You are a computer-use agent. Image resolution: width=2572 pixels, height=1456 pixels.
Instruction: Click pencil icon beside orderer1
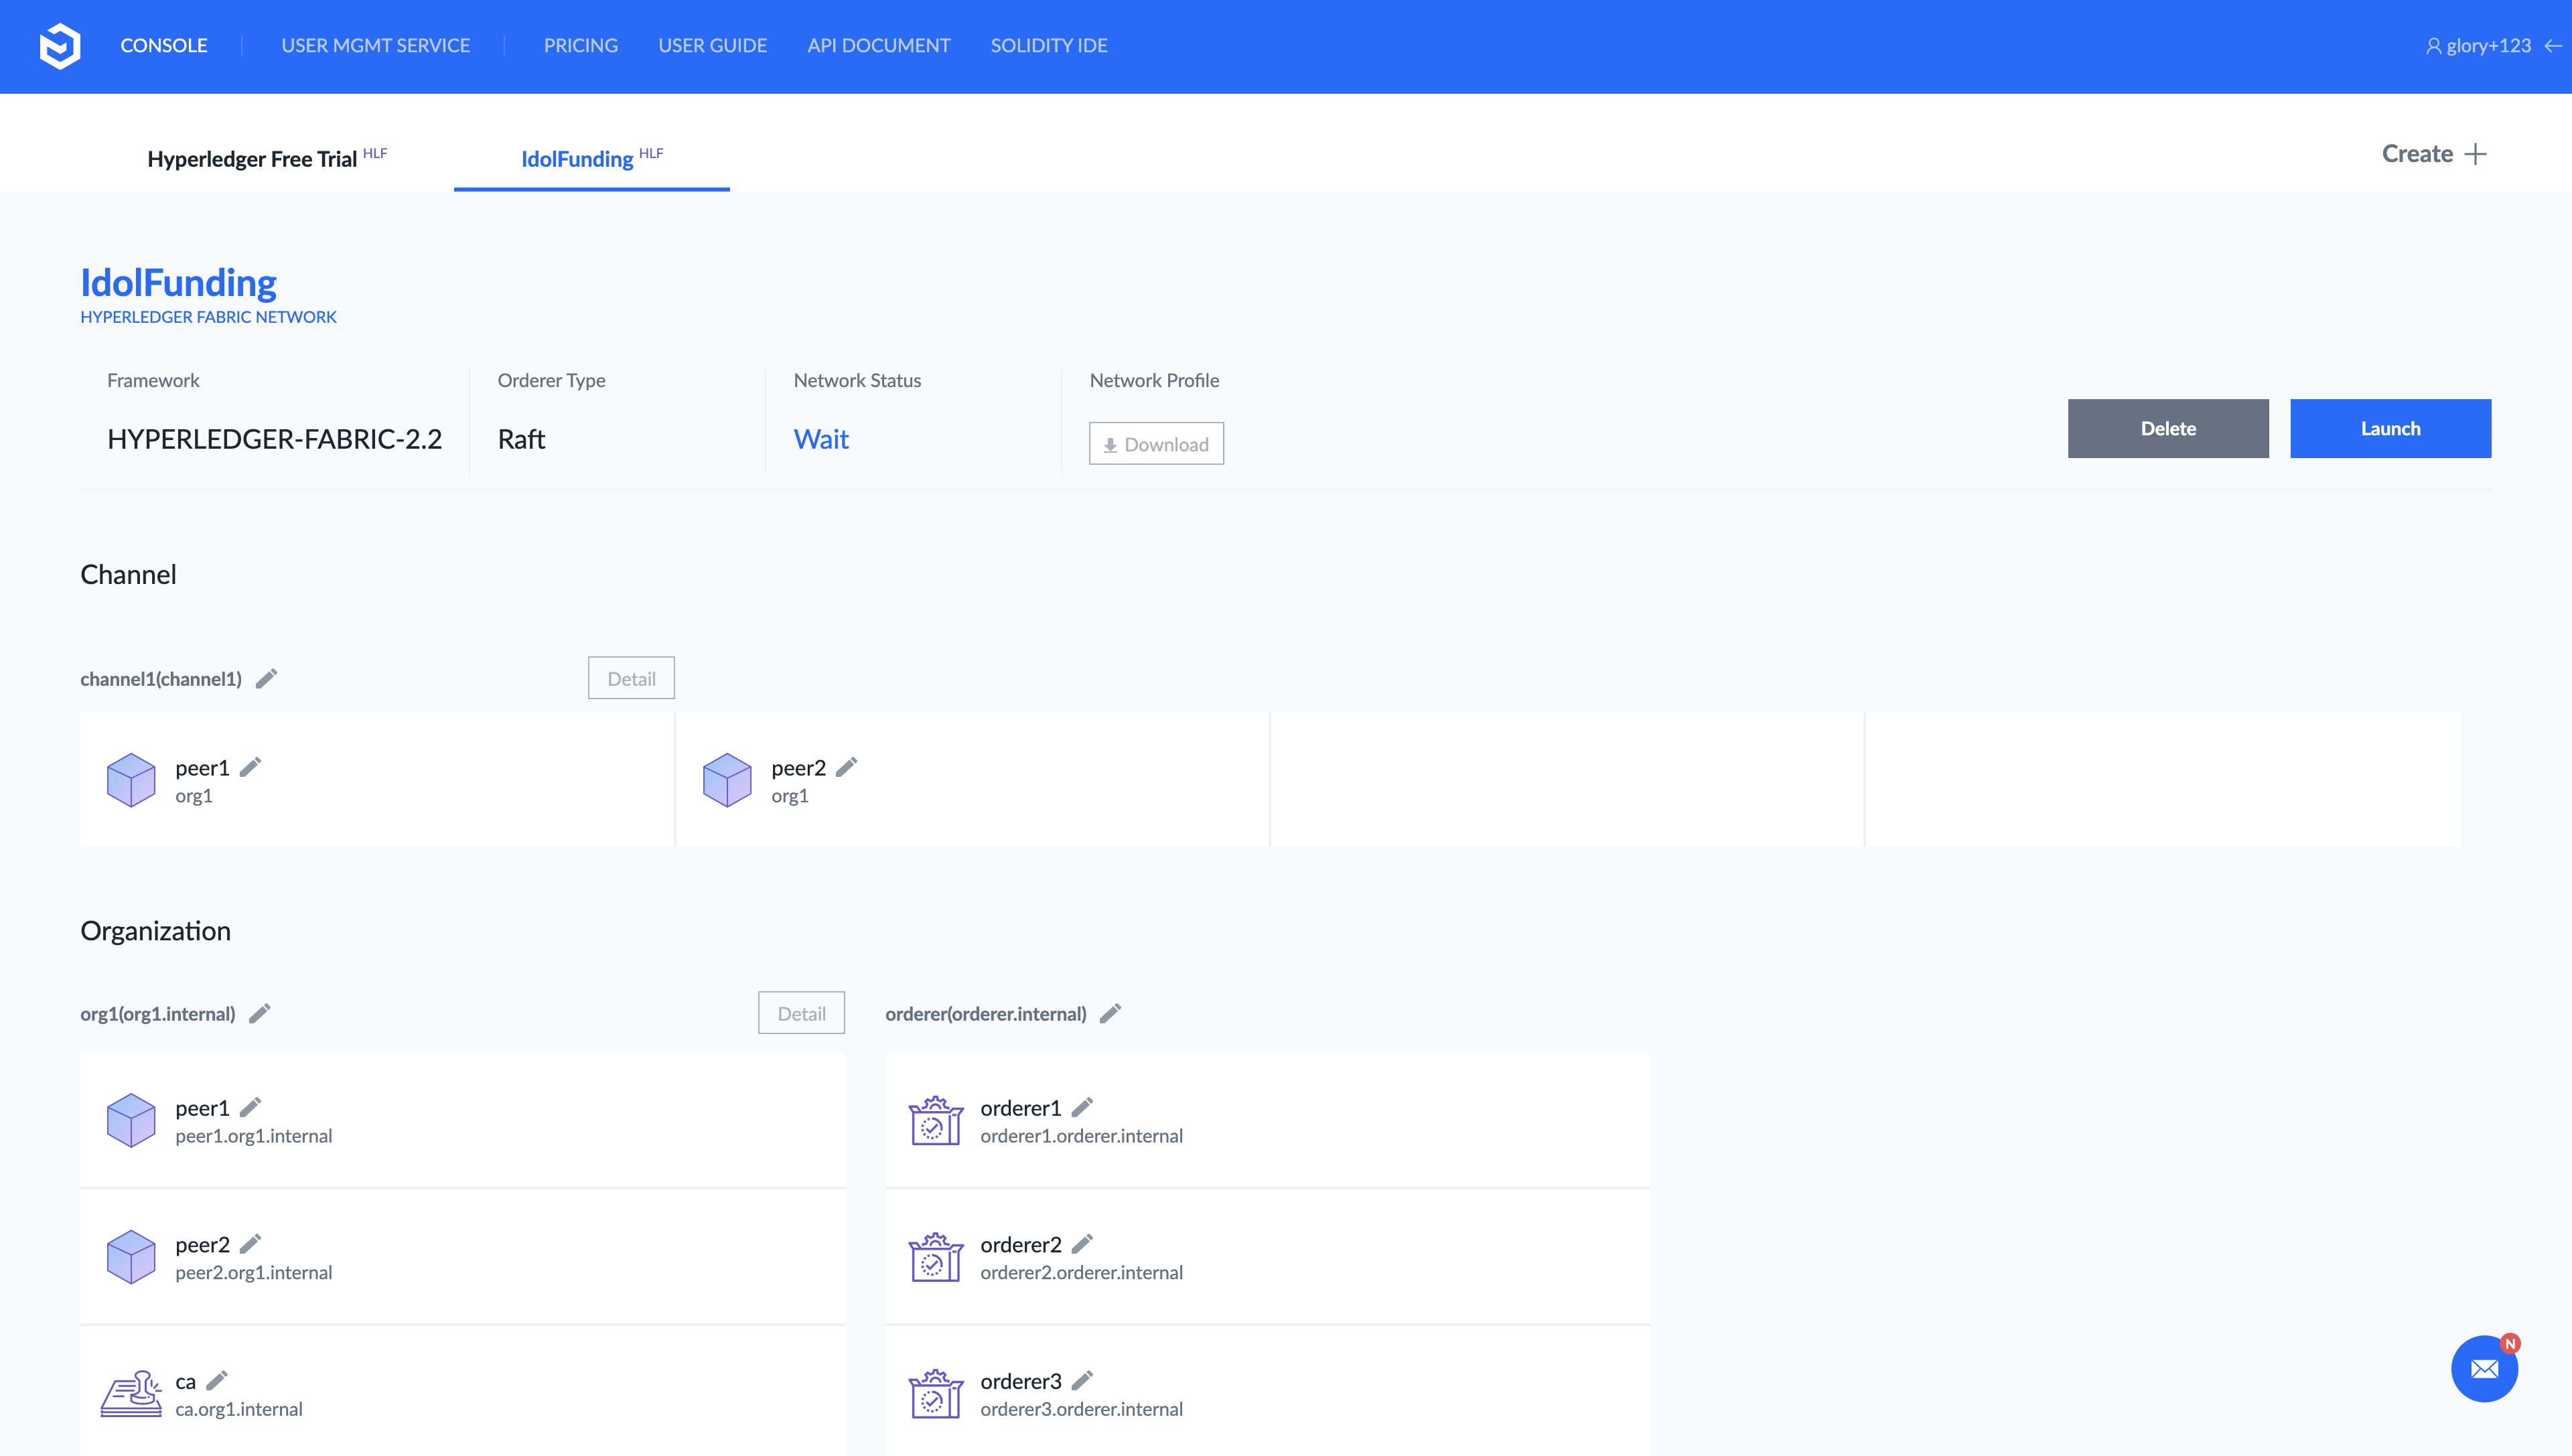(x=1082, y=1107)
